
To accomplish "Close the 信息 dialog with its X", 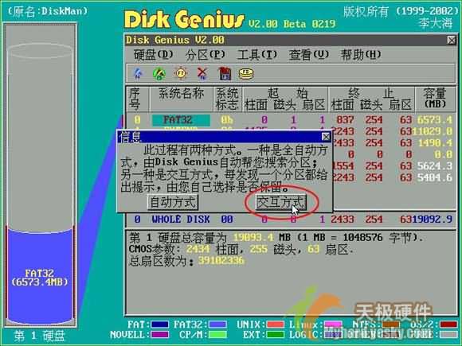I will click(x=326, y=137).
